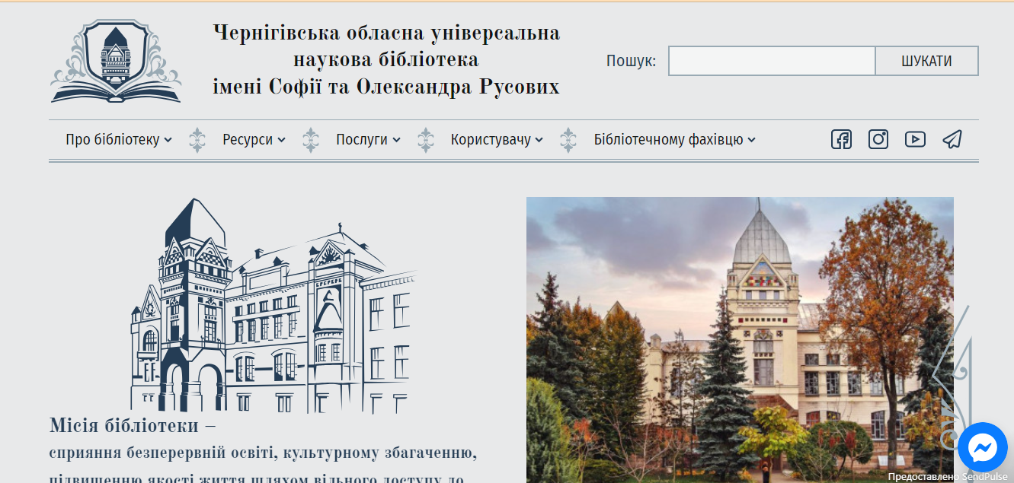1014x483 pixels.
Task: Click the library name title in the header
Action: click(386, 60)
